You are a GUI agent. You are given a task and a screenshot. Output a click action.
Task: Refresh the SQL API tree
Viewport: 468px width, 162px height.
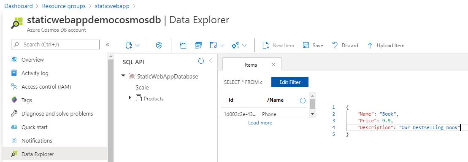tap(201, 61)
